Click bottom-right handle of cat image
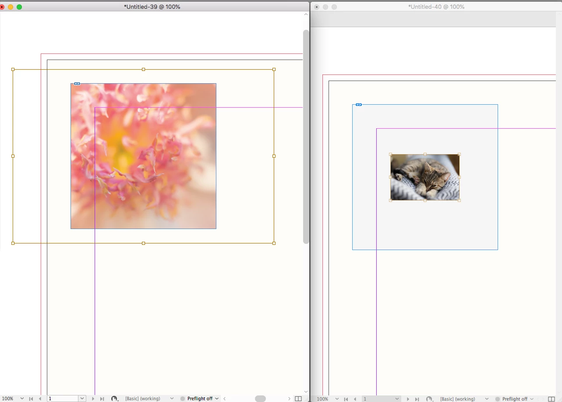The height and width of the screenshot is (402, 562). tap(459, 200)
